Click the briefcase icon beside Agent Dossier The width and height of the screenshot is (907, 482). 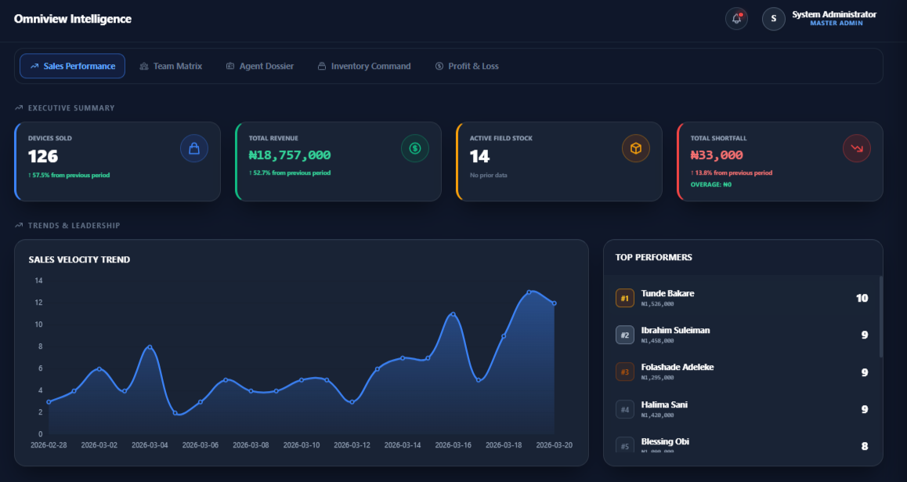[x=229, y=66]
